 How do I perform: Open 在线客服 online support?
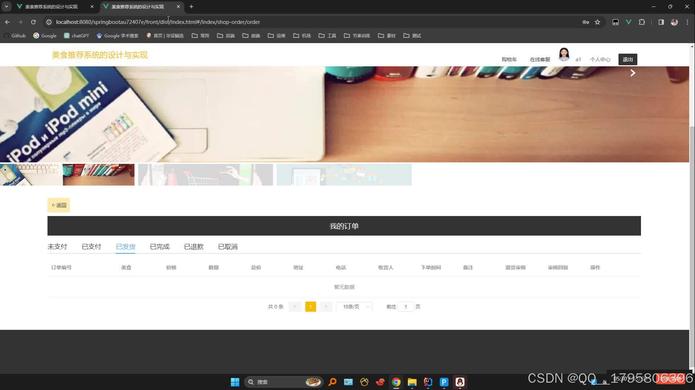[x=540, y=59]
